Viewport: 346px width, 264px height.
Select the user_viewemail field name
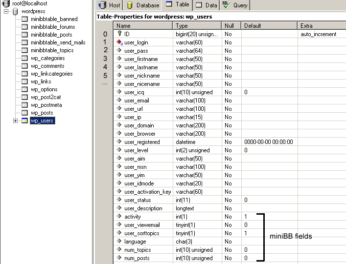tap(142, 225)
